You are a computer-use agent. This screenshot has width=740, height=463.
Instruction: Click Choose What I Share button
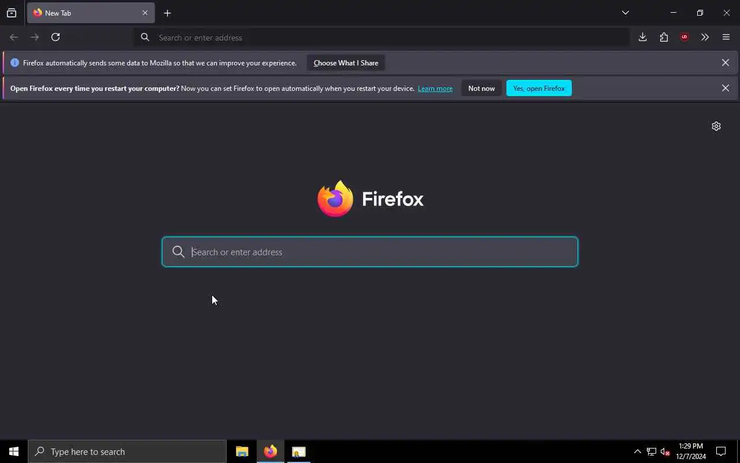click(x=346, y=63)
